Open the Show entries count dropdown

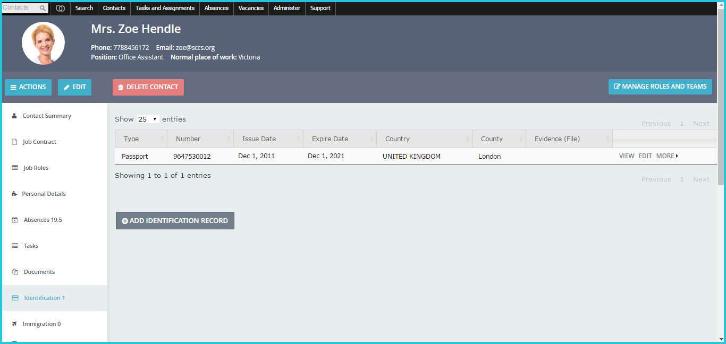148,119
